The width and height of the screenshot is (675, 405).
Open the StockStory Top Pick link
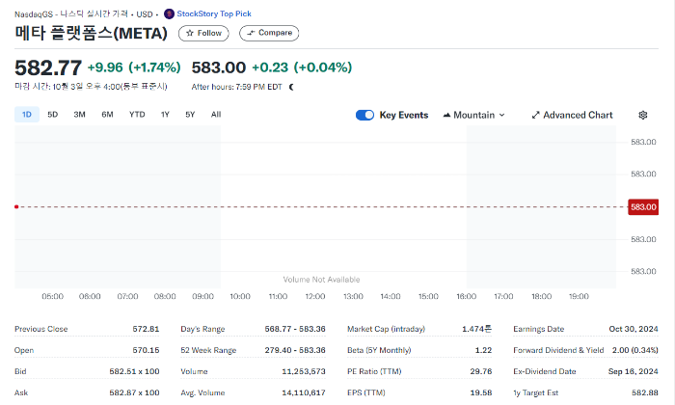point(214,13)
